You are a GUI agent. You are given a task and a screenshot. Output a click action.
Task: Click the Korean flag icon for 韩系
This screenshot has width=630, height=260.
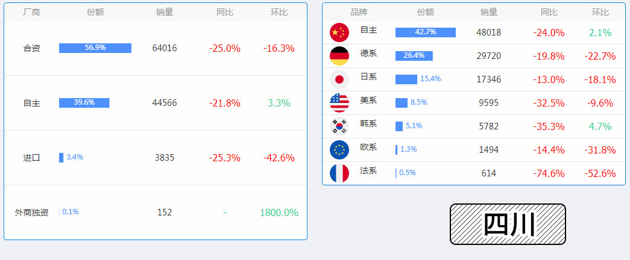pyautogui.click(x=339, y=126)
